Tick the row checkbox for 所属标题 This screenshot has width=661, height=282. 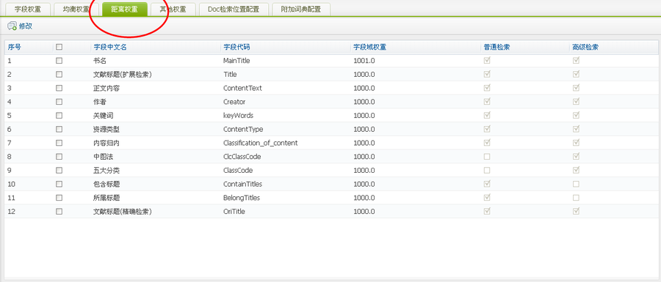pos(59,198)
